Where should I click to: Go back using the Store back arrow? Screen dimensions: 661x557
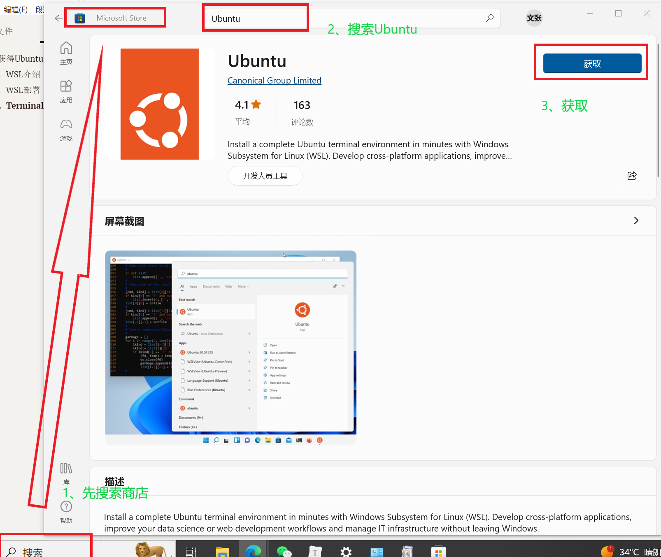point(58,18)
